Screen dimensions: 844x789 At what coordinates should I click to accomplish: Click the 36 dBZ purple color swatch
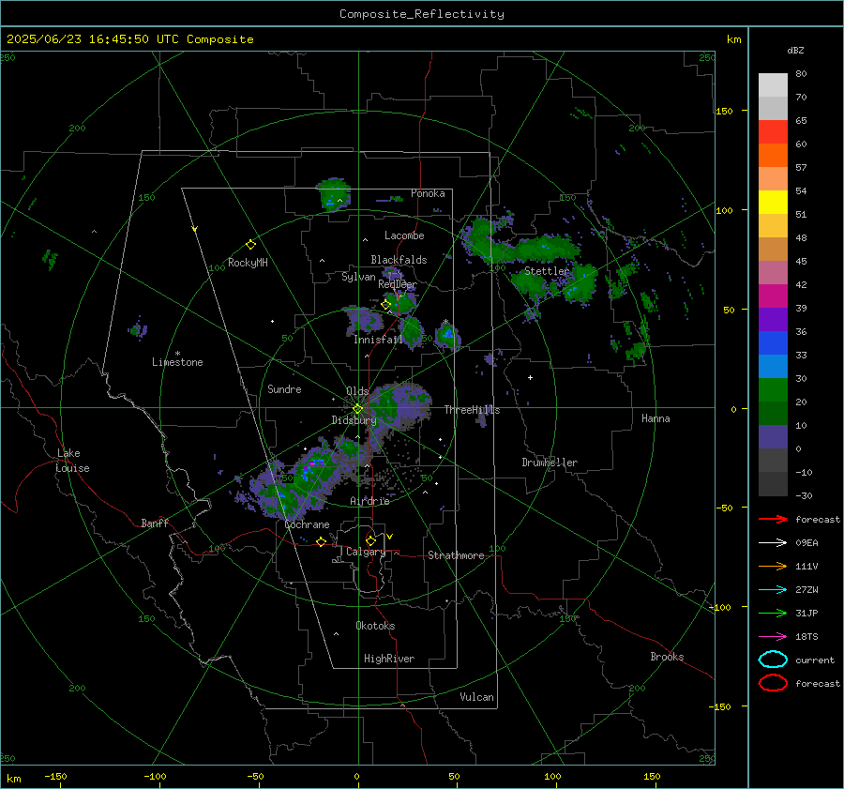773,319
